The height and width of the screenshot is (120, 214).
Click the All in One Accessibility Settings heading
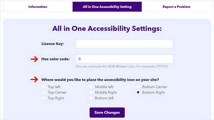107,28
